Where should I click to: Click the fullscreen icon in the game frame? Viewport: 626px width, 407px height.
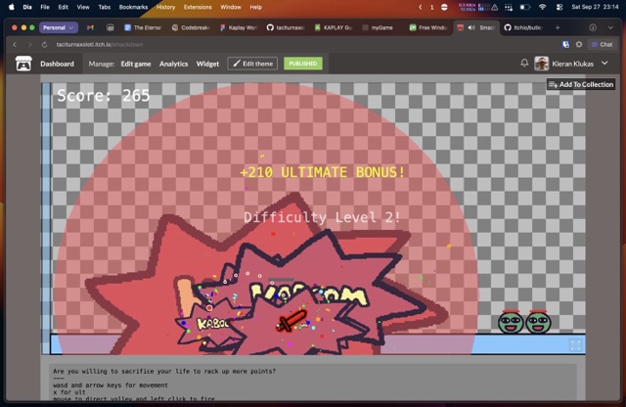pyautogui.click(x=575, y=344)
